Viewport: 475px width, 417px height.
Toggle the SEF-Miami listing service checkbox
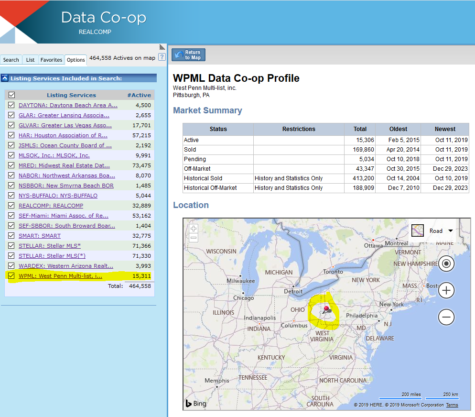pos(11,215)
